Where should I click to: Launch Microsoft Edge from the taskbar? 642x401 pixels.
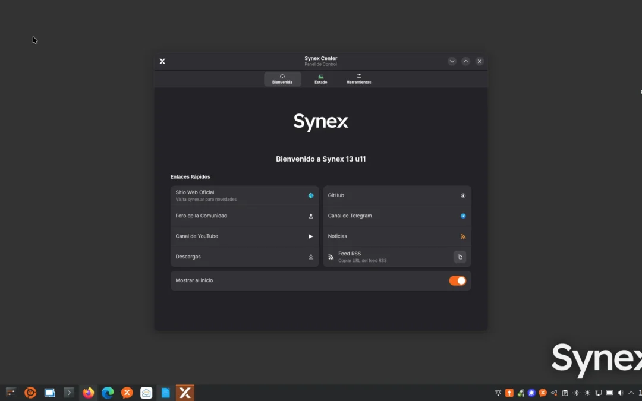(108, 393)
